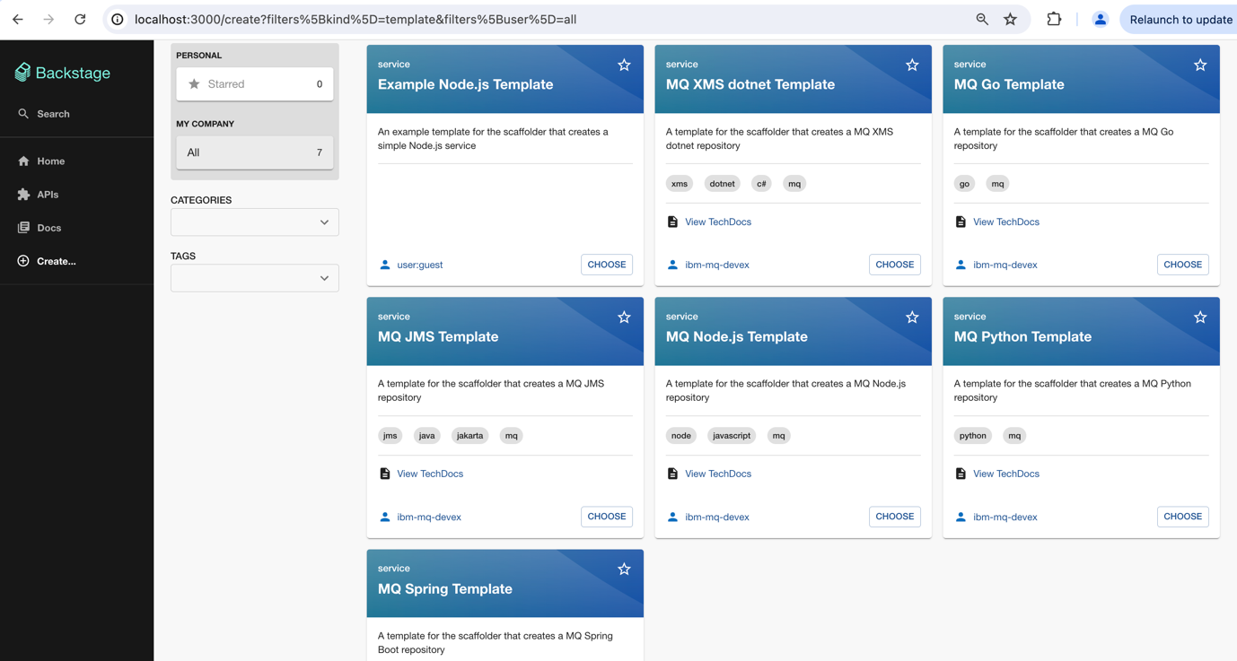
Task: Choose the MQ Go Template
Action: [x=1183, y=265]
